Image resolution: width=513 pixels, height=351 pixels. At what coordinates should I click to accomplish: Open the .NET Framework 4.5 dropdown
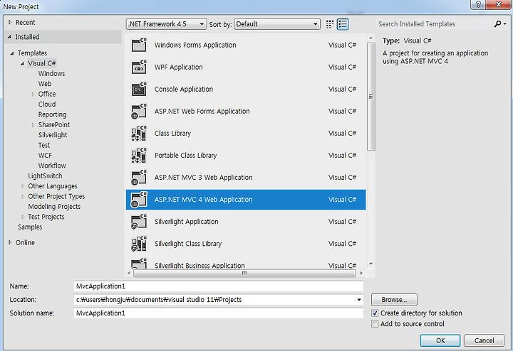(166, 24)
